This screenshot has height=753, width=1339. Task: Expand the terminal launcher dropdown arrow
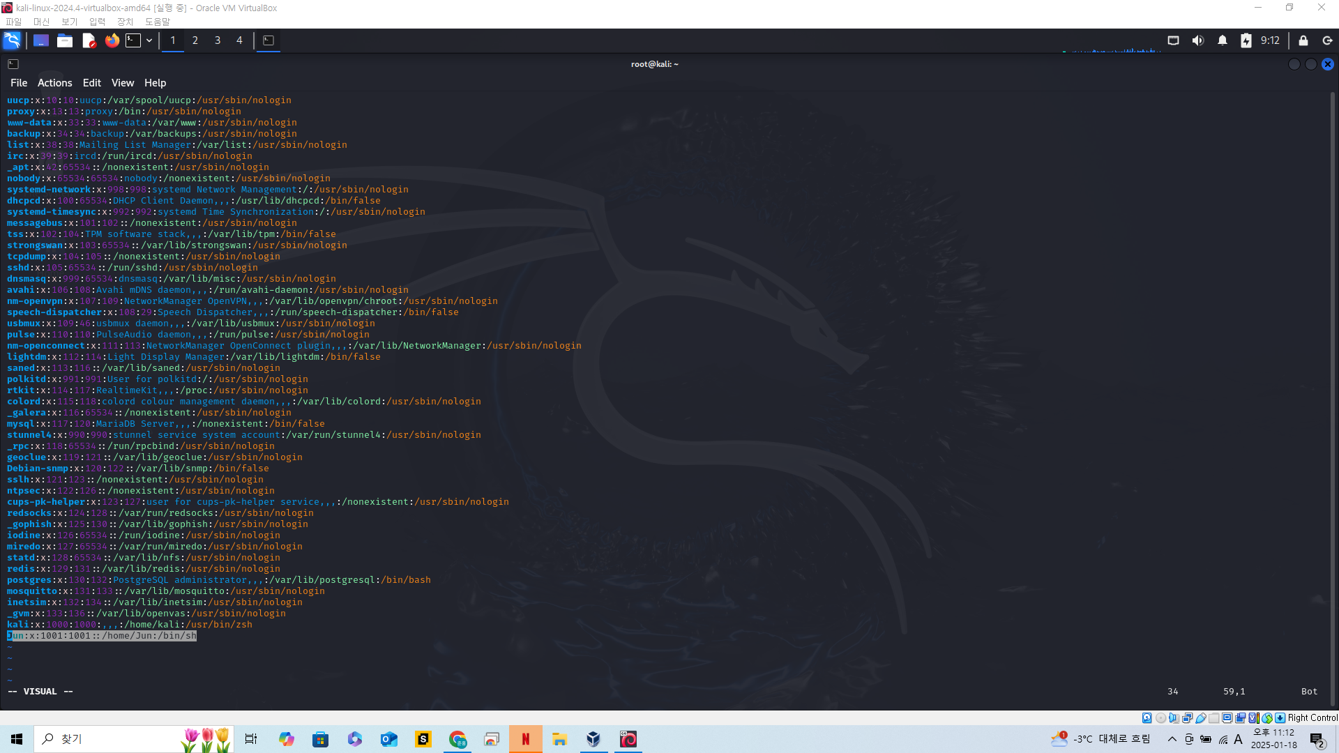149,40
